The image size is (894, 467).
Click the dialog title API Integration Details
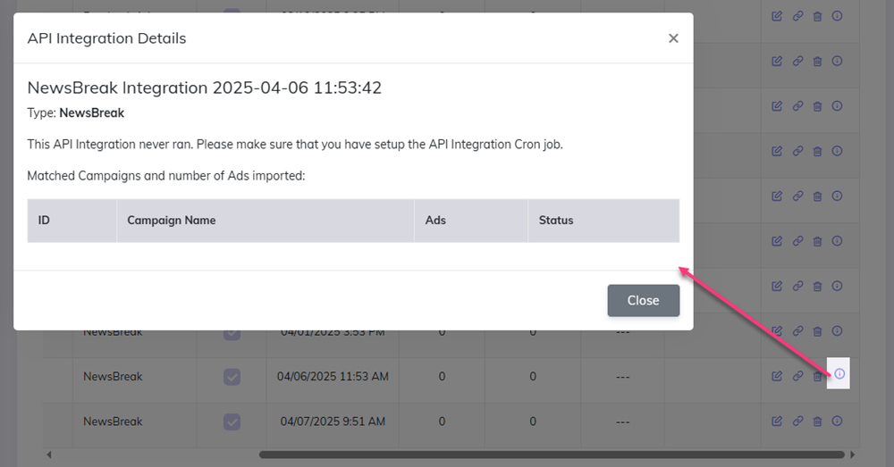(x=106, y=38)
